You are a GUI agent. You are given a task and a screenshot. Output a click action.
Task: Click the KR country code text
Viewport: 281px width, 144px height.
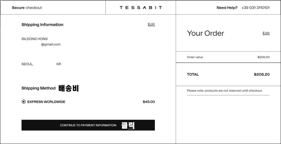tap(59, 64)
